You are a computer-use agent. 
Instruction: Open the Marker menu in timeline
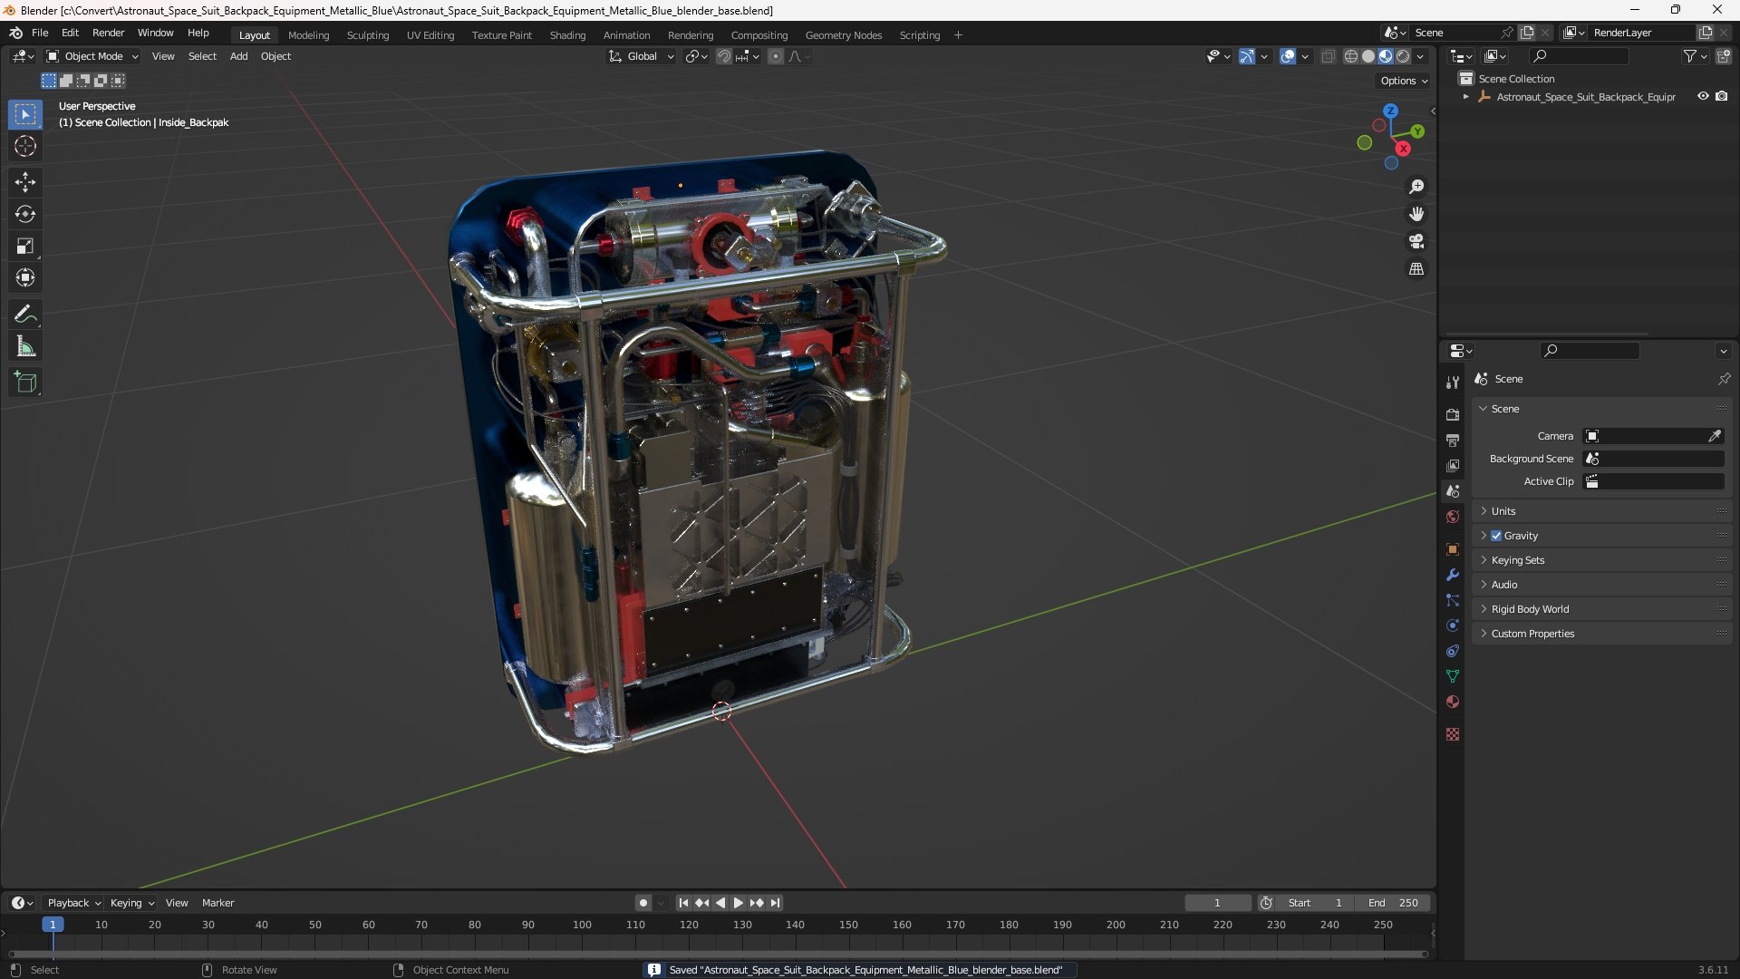coord(217,903)
